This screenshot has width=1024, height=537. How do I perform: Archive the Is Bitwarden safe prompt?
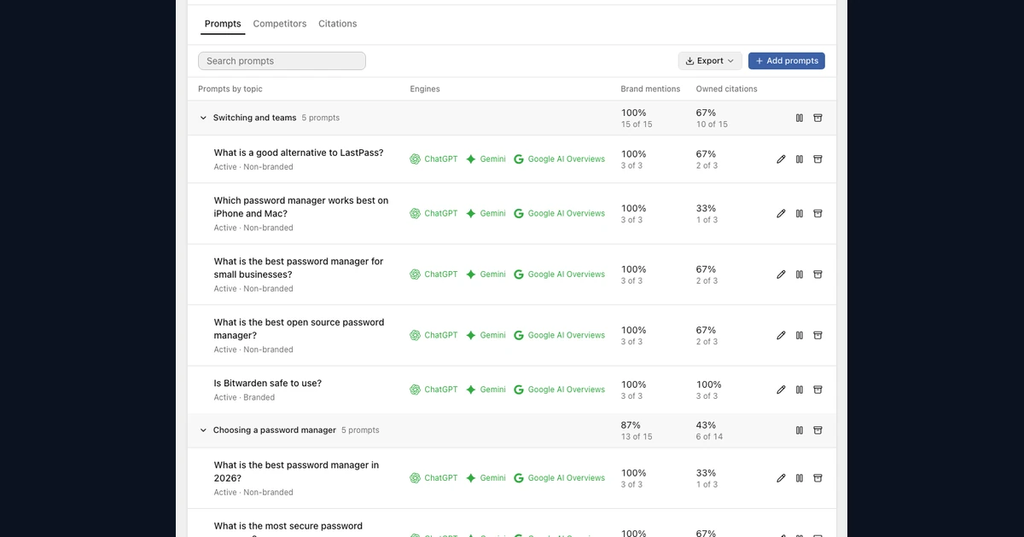click(x=817, y=390)
